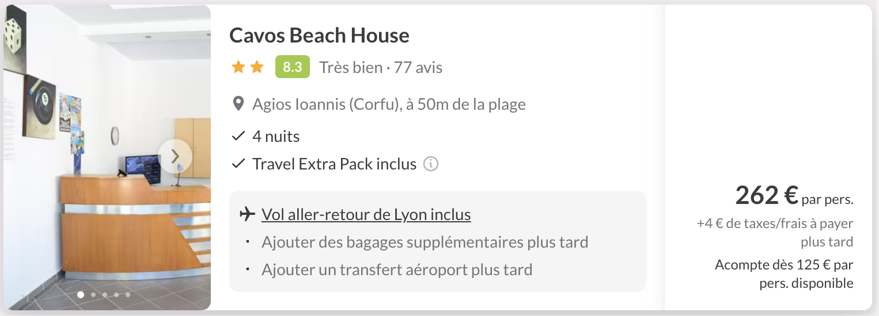Viewport: 879px width, 316px height.
Task: Click the airplane icon beside flight info
Action: [247, 215]
